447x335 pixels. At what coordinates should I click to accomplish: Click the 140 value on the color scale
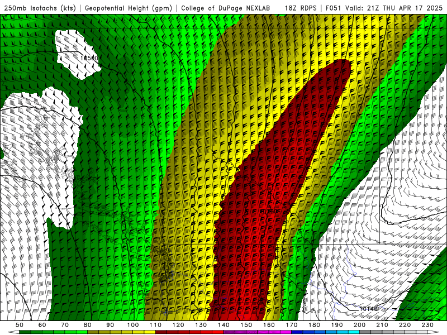pyautogui.click(x=223, y=325)
